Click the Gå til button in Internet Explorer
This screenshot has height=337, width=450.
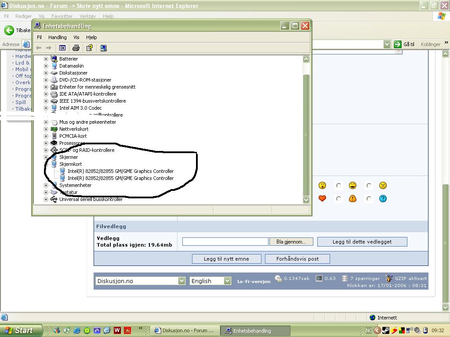coord(404,44)
